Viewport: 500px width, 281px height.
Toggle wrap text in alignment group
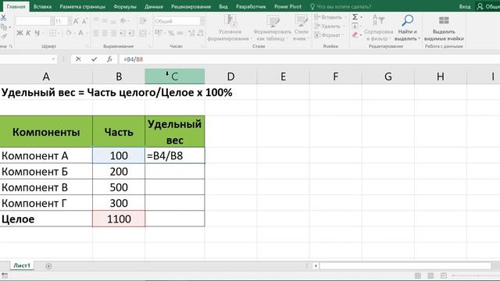(x=143, y=21)
